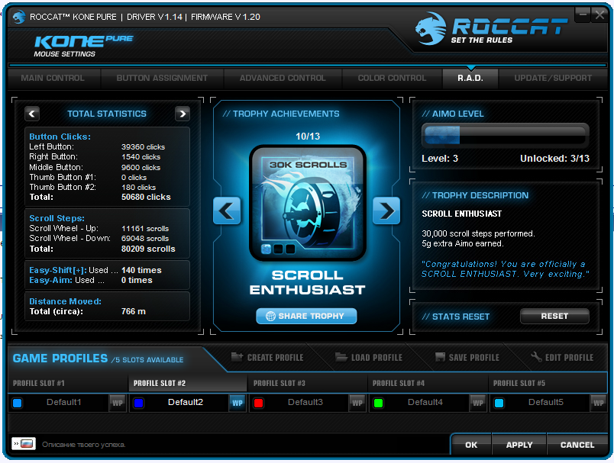This screenshot has height=463, width=614.
Task: Click the Apply button
Action: (519, 445)
